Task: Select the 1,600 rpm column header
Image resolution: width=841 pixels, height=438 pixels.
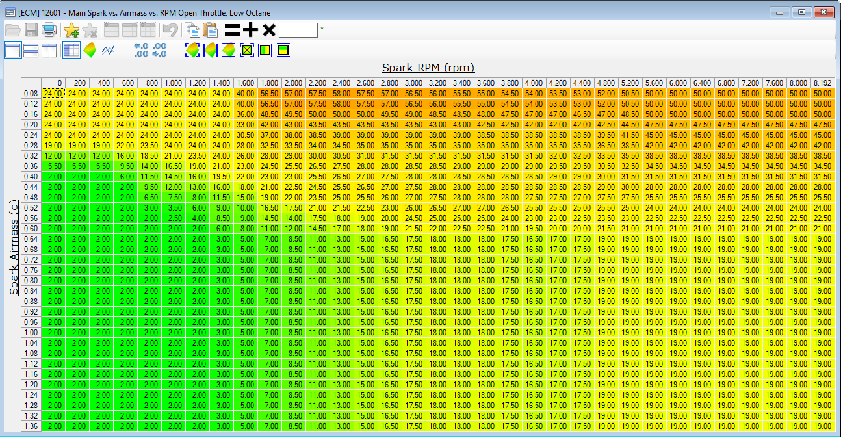Action: coord(246,83)
